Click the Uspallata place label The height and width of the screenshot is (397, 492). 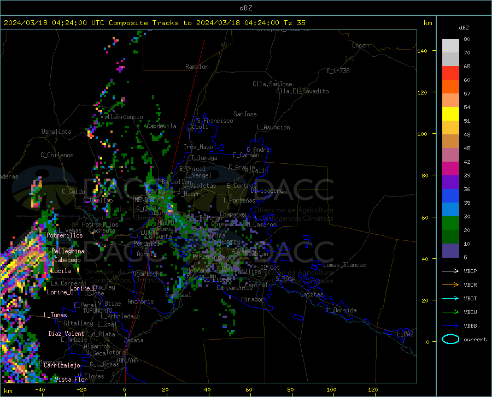pyautogui.click(x=56, y=132)
